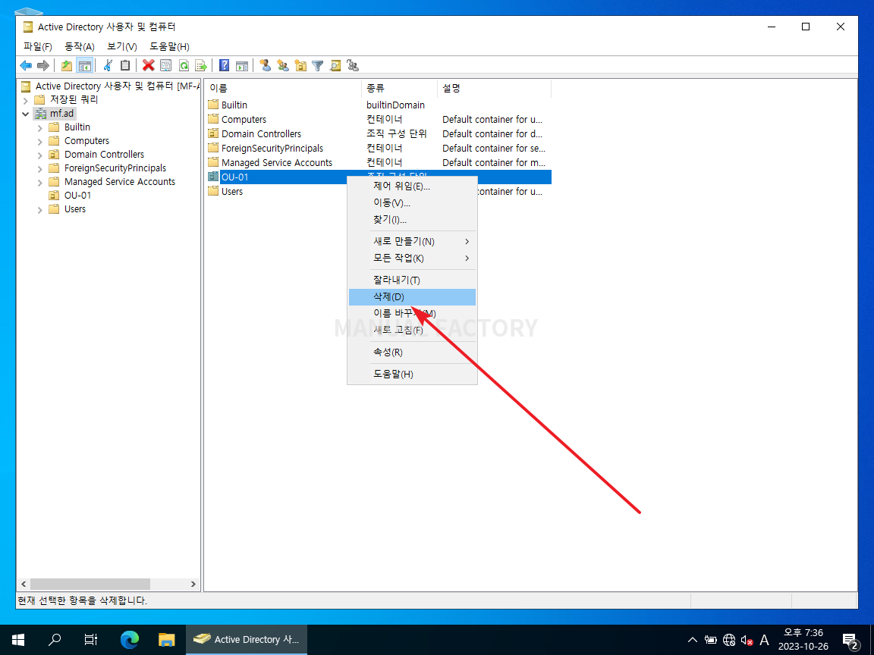Sort by the 설명 column header

pos(494,88)
